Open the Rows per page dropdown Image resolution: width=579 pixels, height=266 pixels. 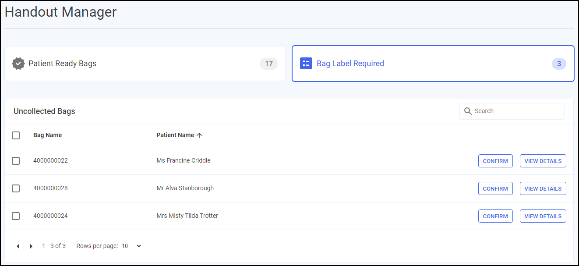coord(131,246)
